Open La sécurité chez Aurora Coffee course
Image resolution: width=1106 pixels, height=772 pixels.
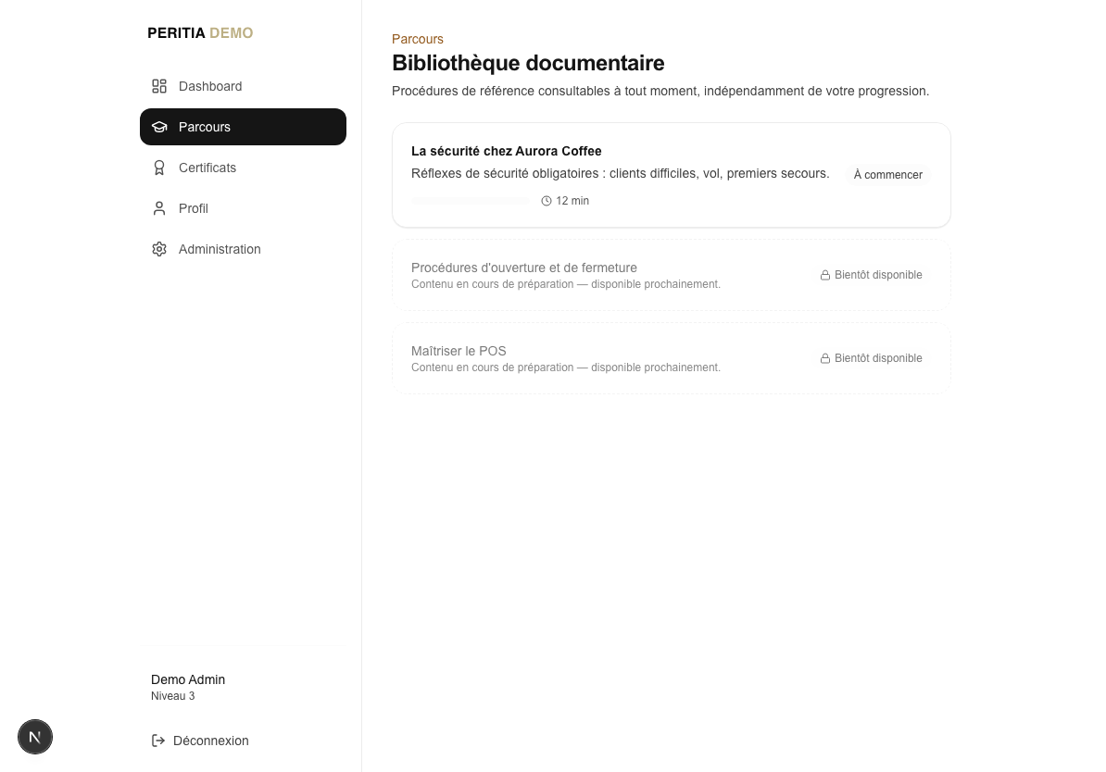tap(671, 175)
